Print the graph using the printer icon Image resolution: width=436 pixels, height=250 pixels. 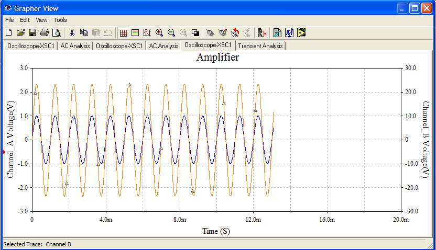45,33
